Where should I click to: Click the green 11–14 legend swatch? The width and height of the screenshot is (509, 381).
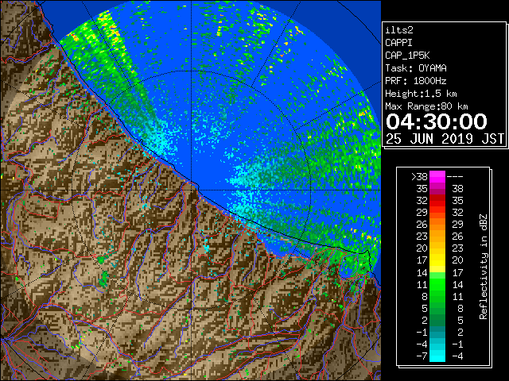437,284
